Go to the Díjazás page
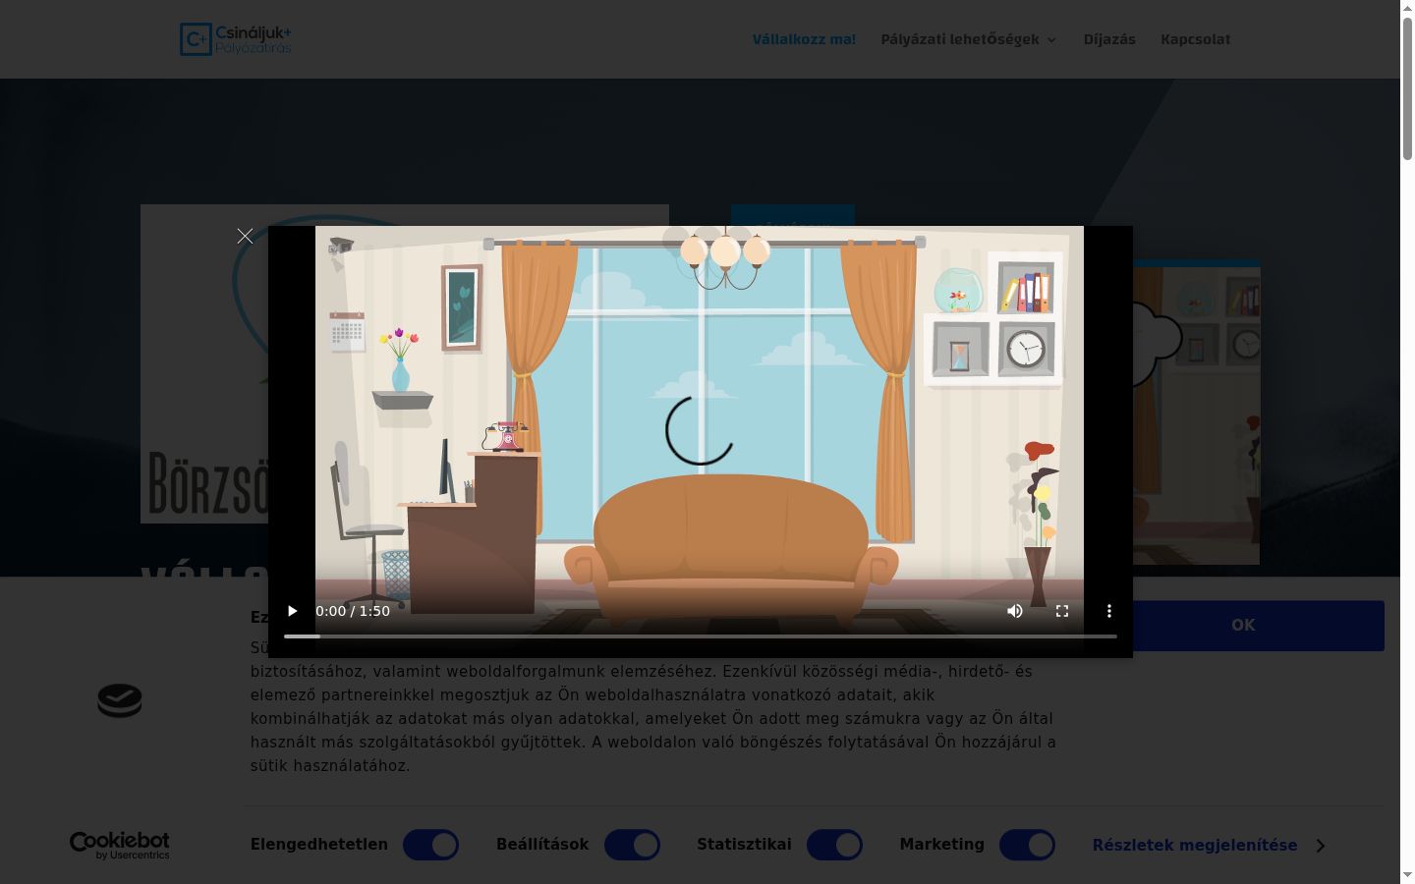This screenshot has height=884, width=1415. [1109, 39]
